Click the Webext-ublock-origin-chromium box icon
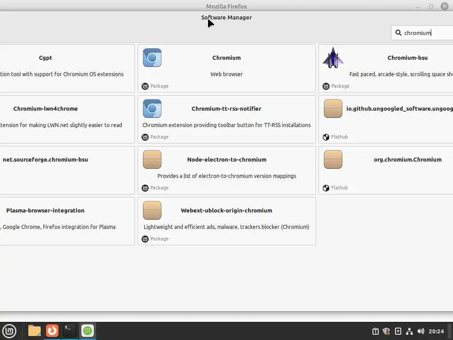Image resolution: width=453 pixels, height=340 pixels. pyautogui.click(x=152, y=210)
